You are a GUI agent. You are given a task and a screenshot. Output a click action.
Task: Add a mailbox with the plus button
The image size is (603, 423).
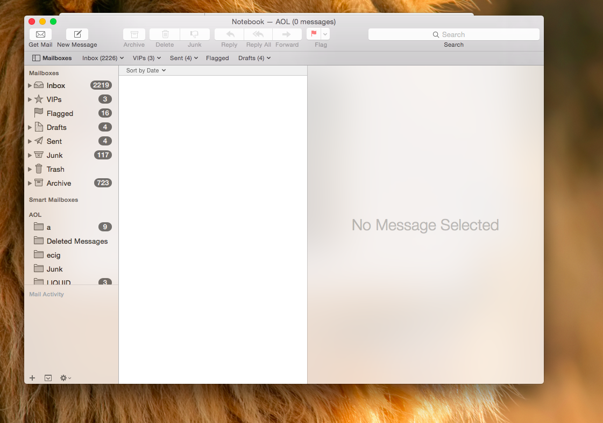tap(32, 378)
